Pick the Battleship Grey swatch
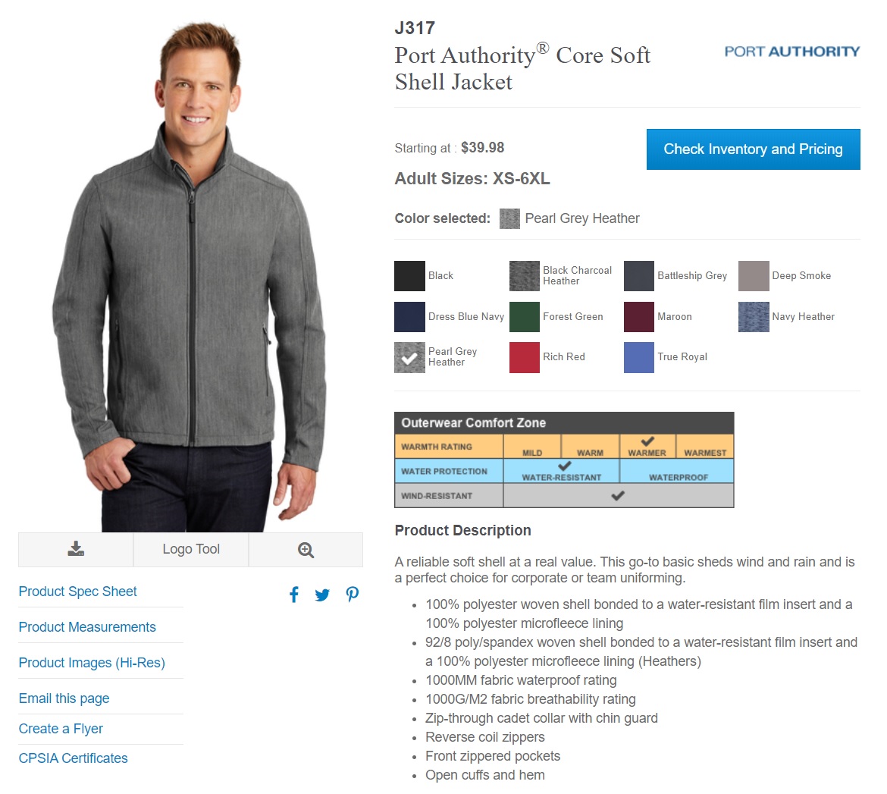 click(x=638, y=275)
